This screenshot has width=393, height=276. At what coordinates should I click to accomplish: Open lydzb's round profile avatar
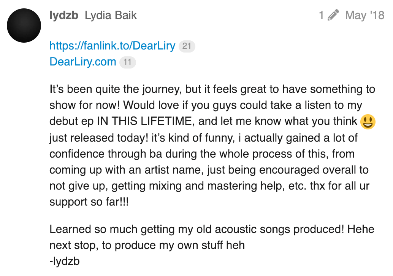24,26
